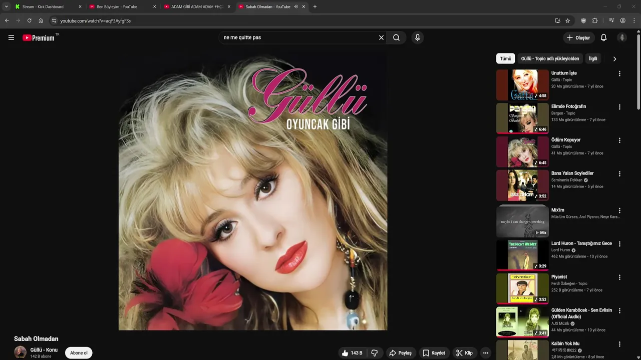Select Güllü - Topic adlı yükleyiciden chip
This screenshot has width=641, height=360.
[550, 58]
